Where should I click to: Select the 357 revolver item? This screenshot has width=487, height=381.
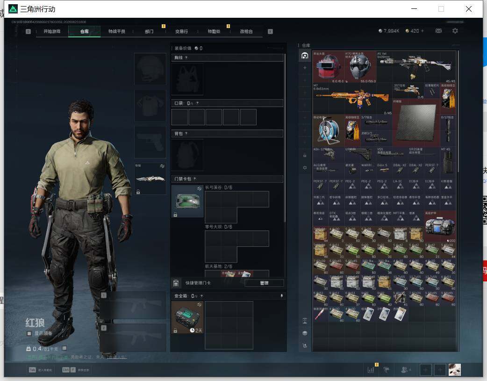click(x=408, y=91)
